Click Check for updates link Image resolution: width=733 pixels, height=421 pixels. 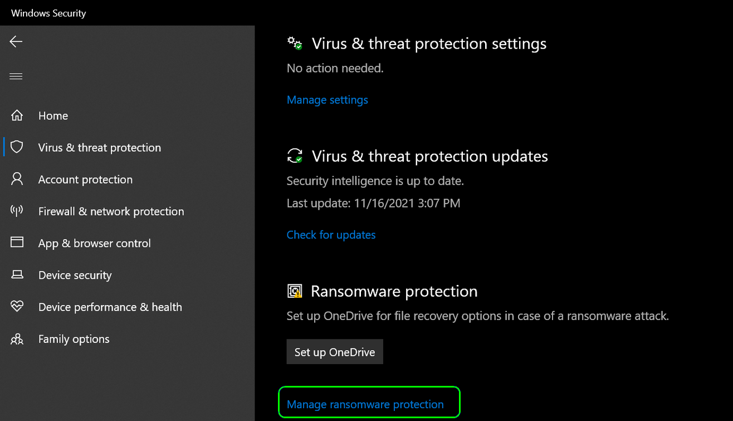331,235
